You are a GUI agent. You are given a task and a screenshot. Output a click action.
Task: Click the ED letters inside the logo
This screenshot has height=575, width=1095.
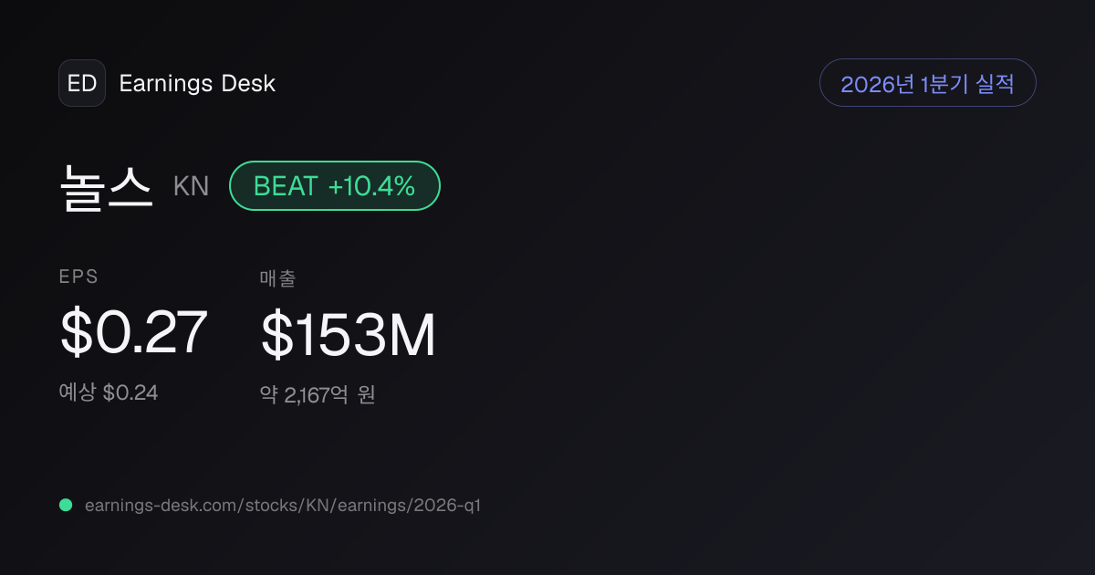click(82, 83)
